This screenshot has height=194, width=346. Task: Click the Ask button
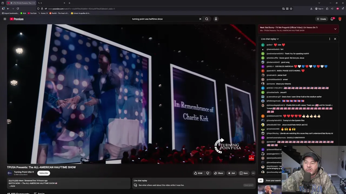231,173
